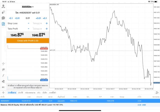160x112 pixels.
Task: Open the chat messages icon
Action: 3,18
